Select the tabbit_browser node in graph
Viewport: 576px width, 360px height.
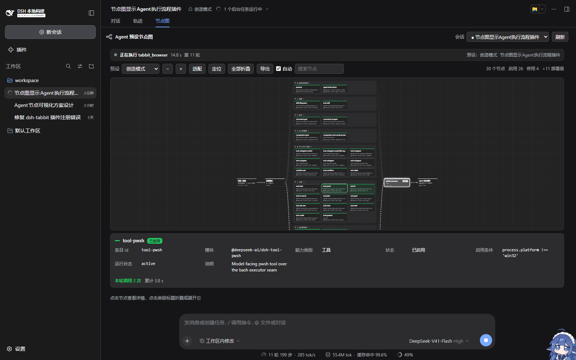397,183
